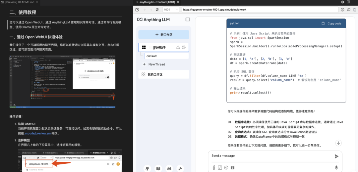
Task: Toggle the AnythingLLM sidebar collapse icon
Action: pyautogui.click(x=187, y=20)
